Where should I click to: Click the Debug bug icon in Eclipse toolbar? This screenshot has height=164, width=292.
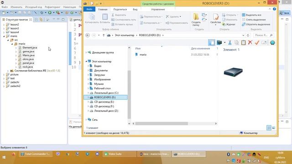[42, 13]
